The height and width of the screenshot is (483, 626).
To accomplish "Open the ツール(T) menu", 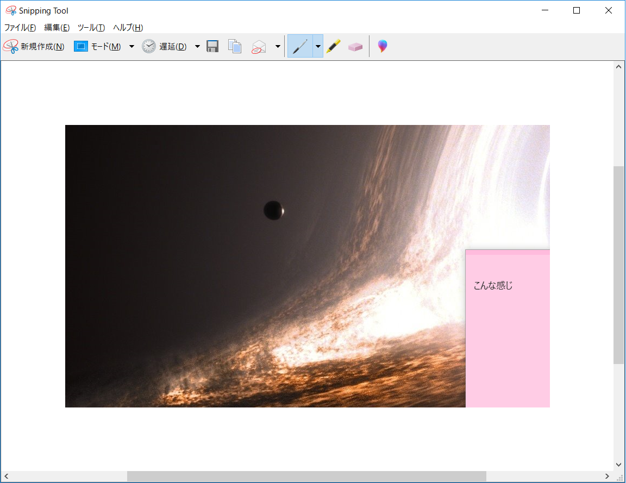I will (x=91, y=28).
